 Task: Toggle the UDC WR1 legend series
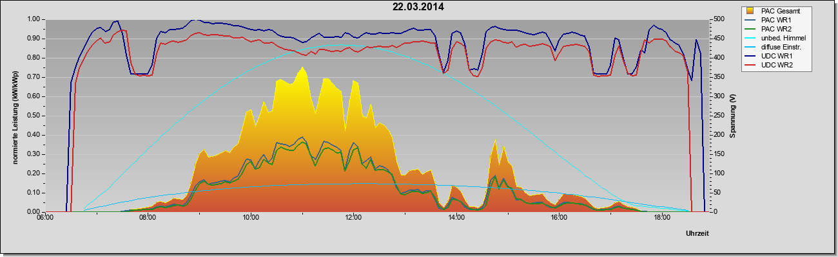(775, 56)
